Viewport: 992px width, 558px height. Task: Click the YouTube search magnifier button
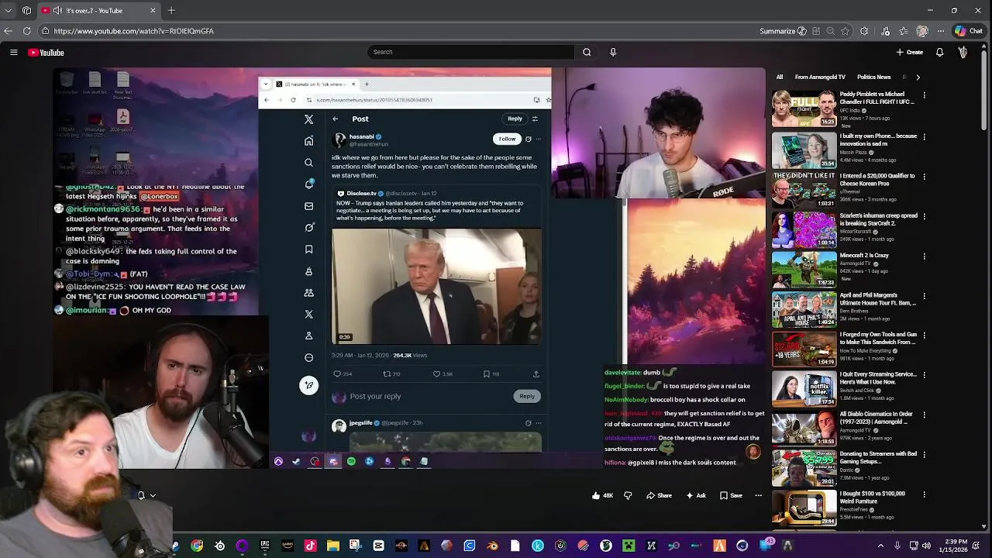(x=587, y=52)
